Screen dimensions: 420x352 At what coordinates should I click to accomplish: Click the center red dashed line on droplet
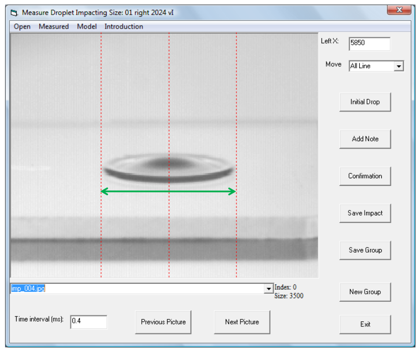click(169, 166)
